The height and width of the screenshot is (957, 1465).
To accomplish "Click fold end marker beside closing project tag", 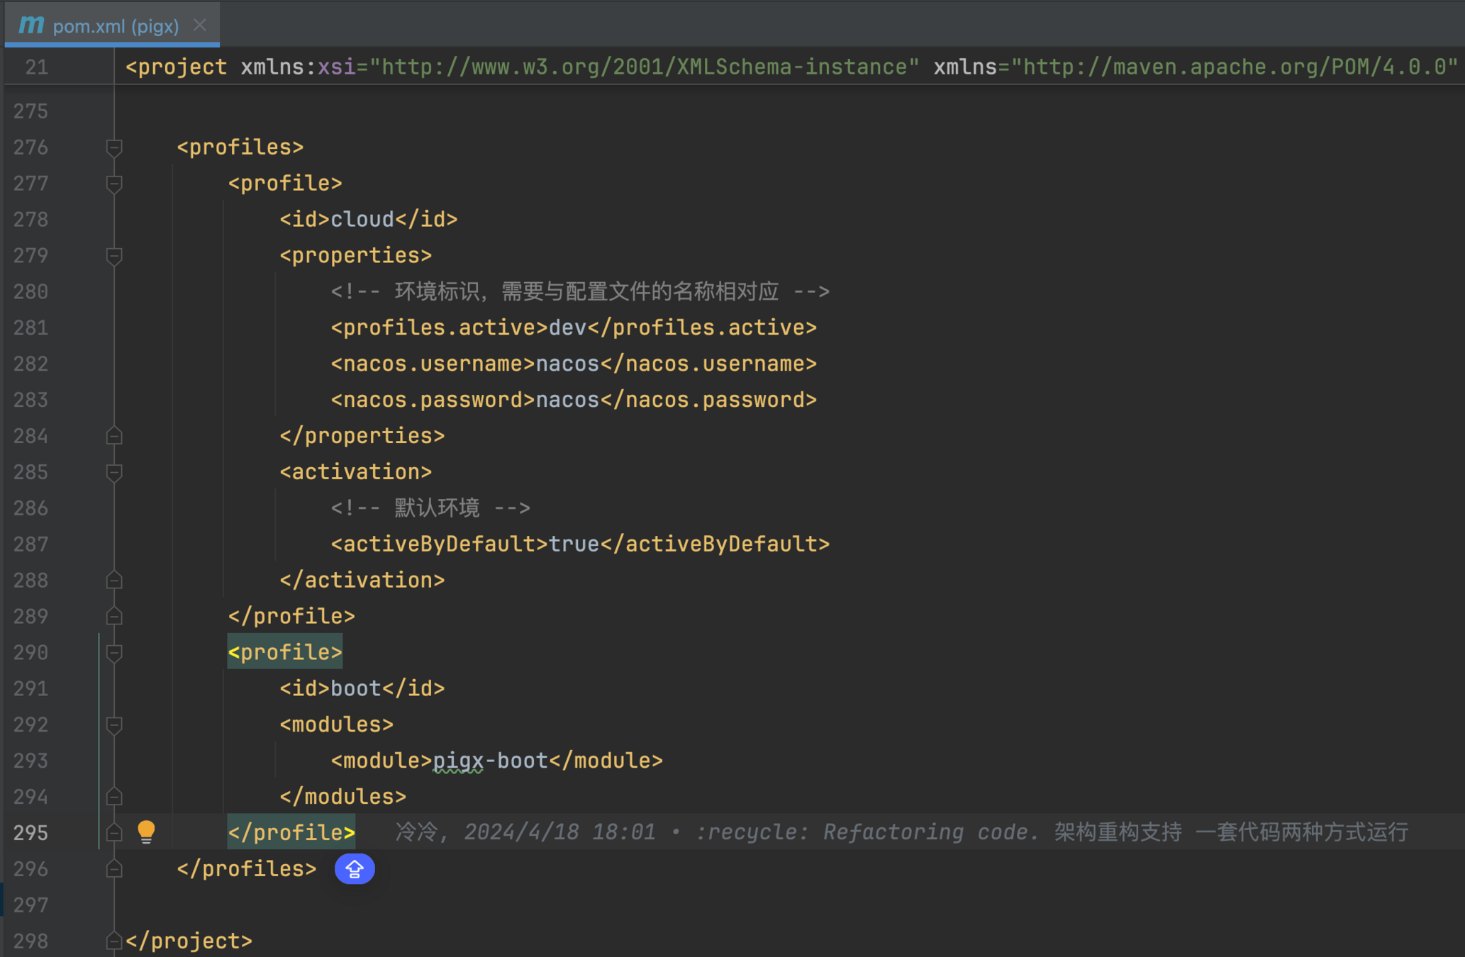I will point(113,941).
